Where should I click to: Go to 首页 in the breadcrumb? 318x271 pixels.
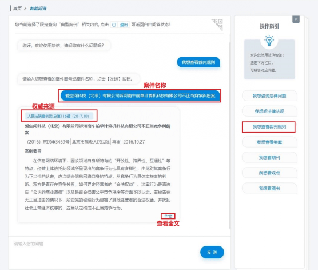click(x=17, y=9)
